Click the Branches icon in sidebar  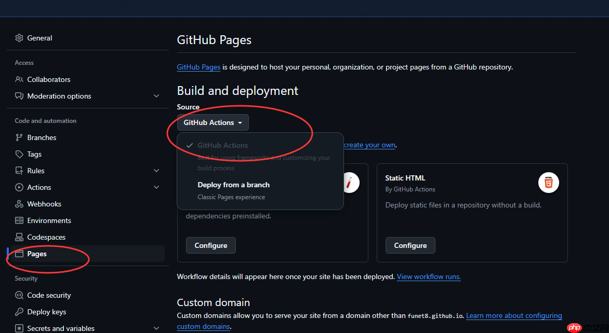click(x=19, y=137)
